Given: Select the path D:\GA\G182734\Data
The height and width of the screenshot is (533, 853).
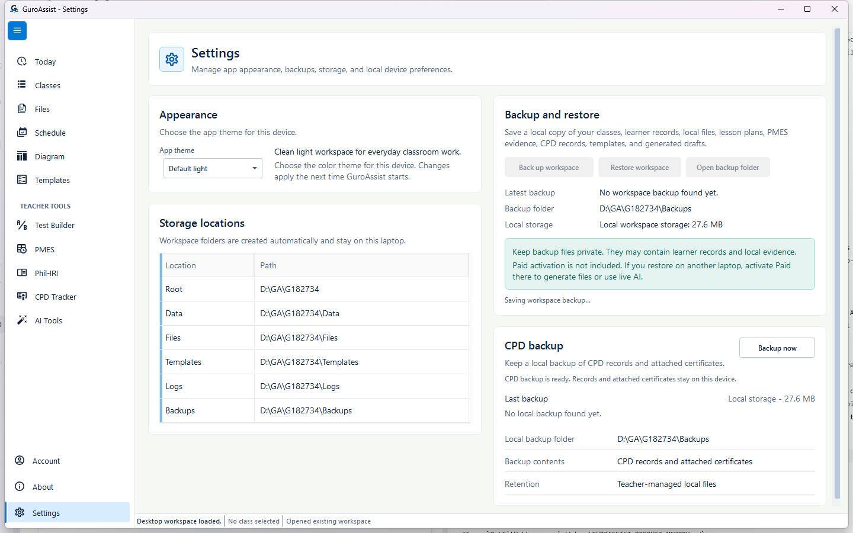Looking at the screenshot, I should tap(300, 313).
